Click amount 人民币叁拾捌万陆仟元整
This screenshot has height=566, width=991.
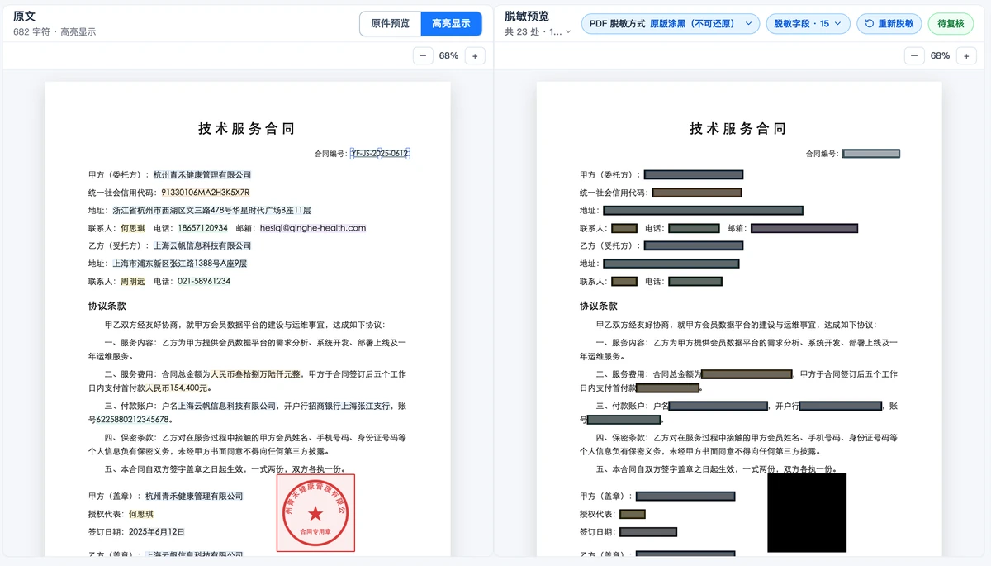pyautogui.click(x=256, y=374)
